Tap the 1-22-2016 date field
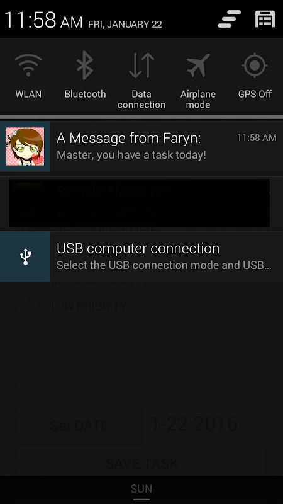This screenshot has height=504, width=283. click(194, 424)
